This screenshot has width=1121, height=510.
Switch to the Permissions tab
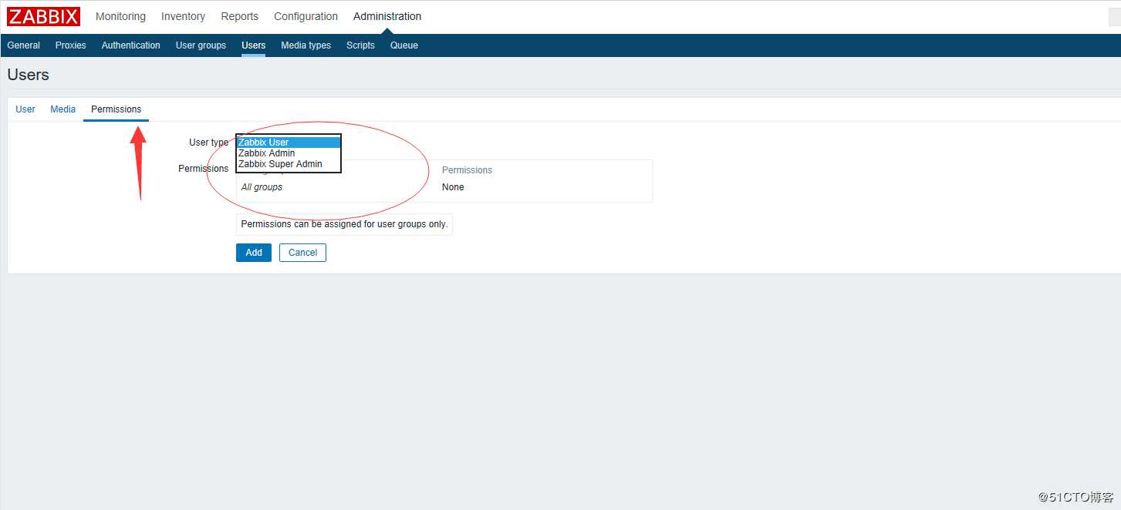click(x=116, y=109)
